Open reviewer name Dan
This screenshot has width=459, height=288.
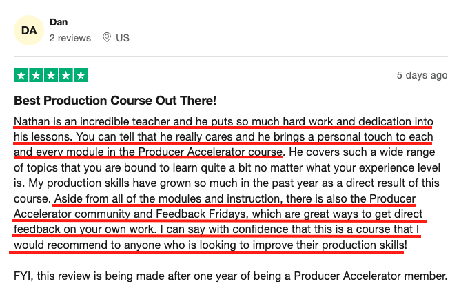(59, 22)
